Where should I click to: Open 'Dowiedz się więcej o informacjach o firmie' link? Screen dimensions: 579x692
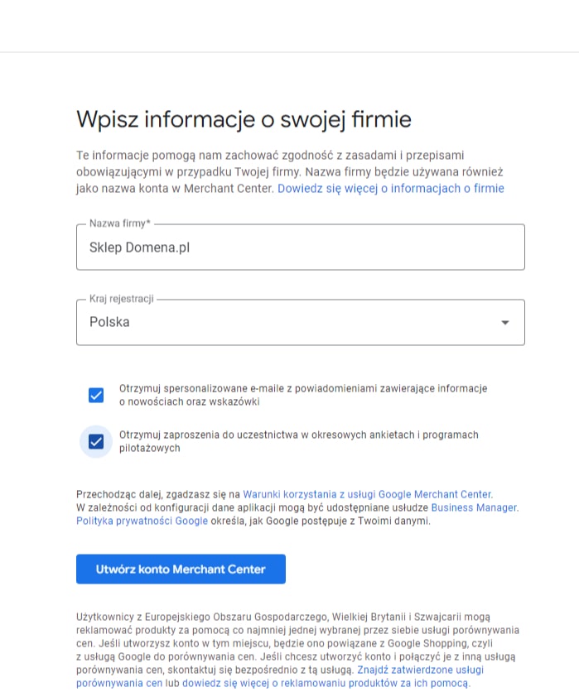[x=390, y=189]
